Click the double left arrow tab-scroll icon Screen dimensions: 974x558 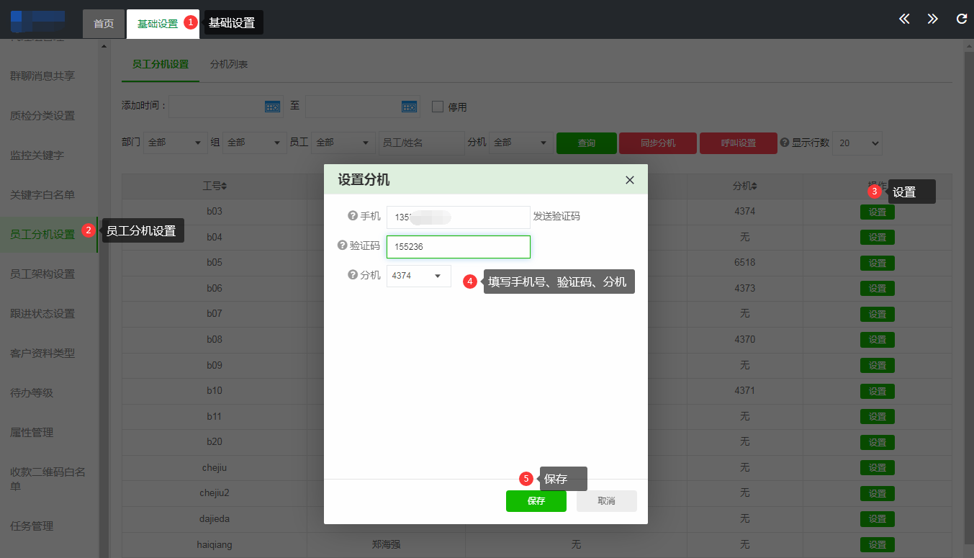coord(904,19)
